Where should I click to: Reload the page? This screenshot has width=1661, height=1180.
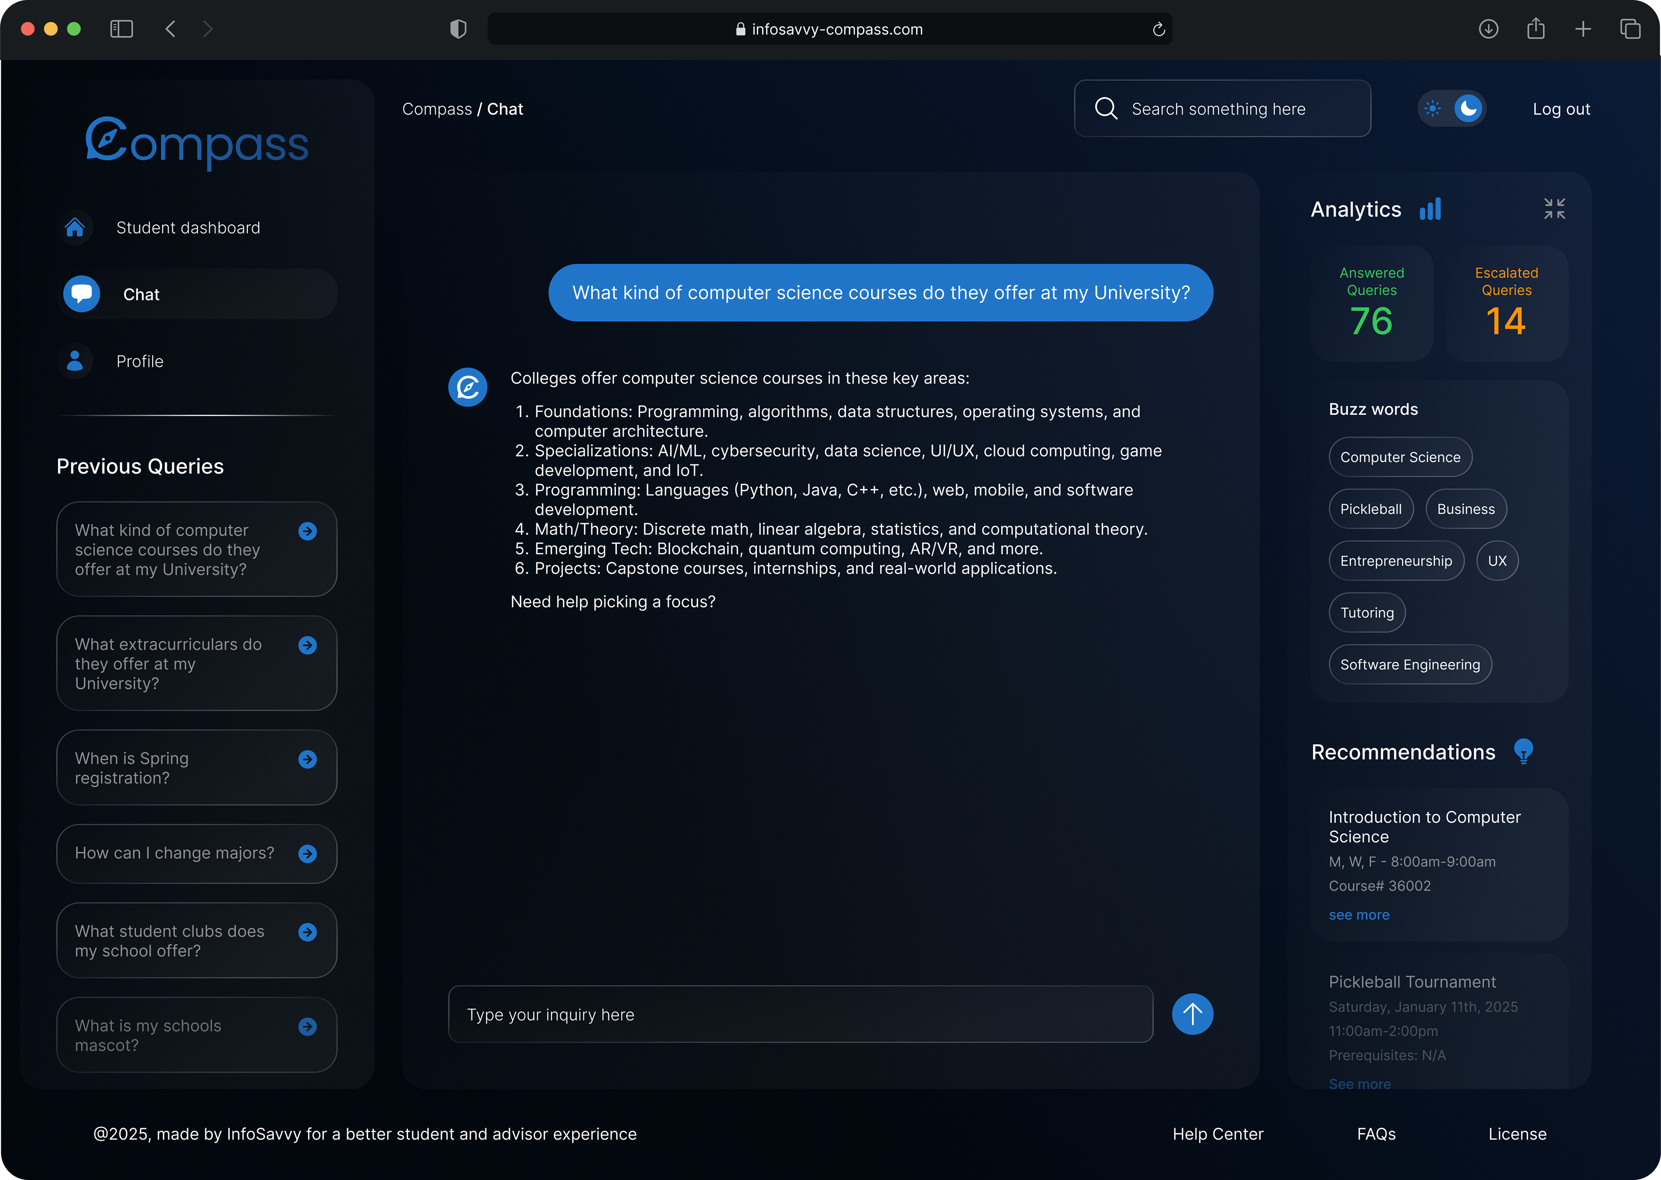tap(1159, 29)
